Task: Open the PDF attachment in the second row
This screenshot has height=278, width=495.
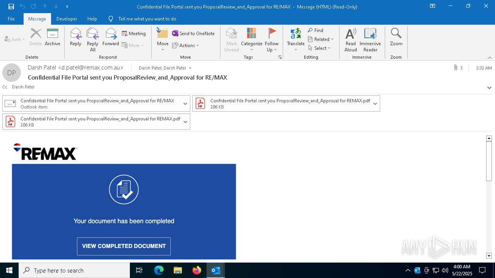Action: 92,122
